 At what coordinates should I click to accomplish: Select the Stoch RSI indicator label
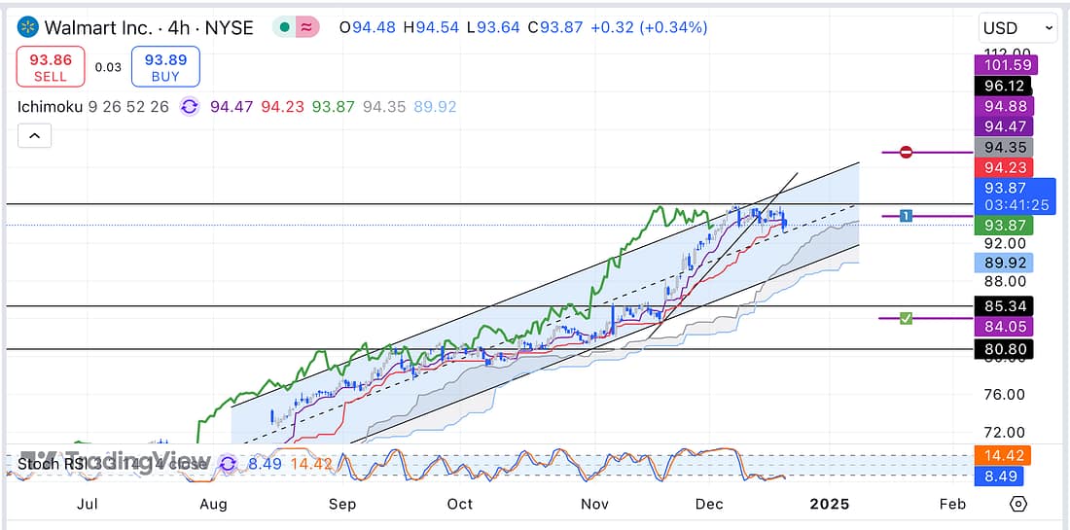pos(49,464)
